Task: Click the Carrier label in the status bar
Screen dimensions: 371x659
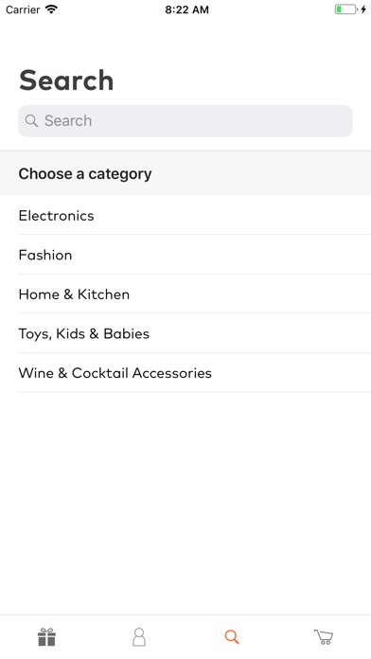Action: pyautogui.click(x=23, y=9)
